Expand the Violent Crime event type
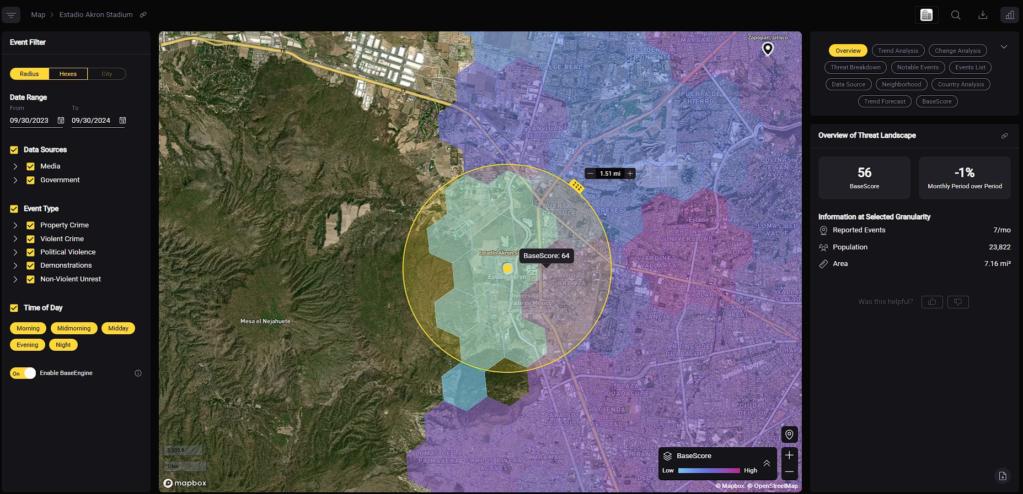This screenshot has height=494, width=1023. click(15, 239)
